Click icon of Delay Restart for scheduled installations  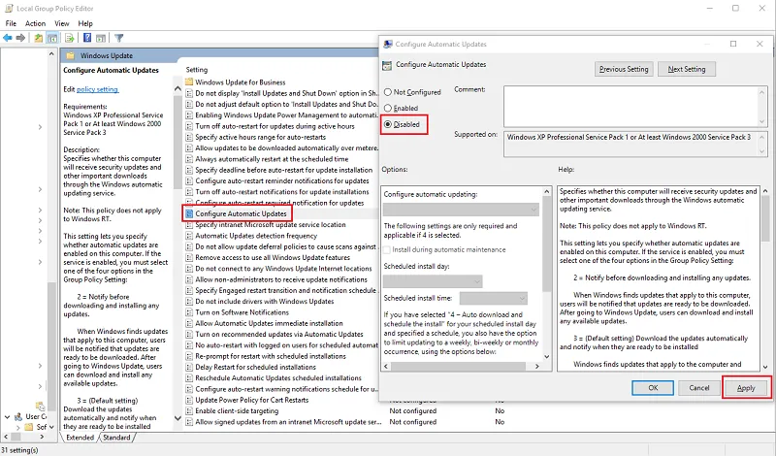[x=189, y=368]
